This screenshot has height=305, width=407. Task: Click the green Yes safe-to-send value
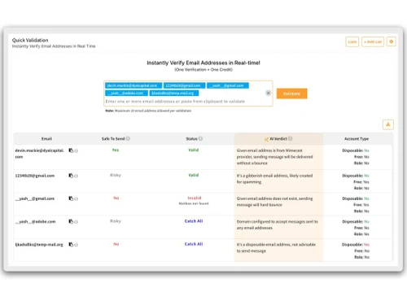pyautogui.click(x=116, y=150)
